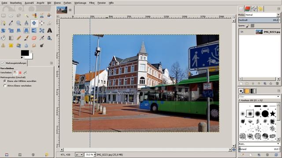Open the Bearbeiten menu
This screenshot has width=282, height=158.
point(16,3)
